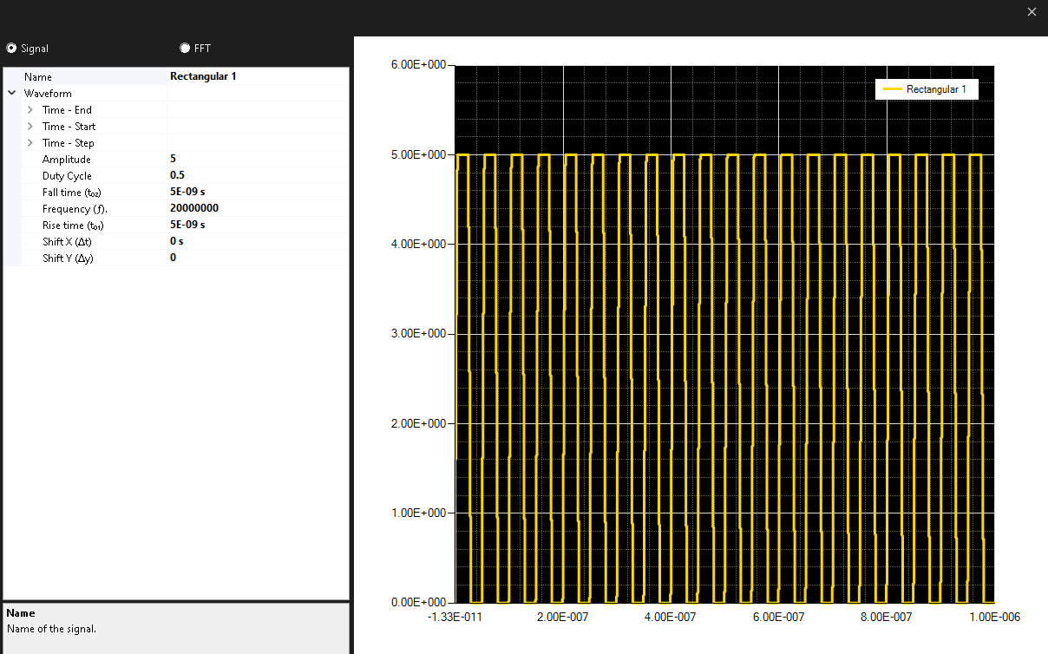The width and height of the screenshot is (1048, 654).
Task: Expand the Time - Step property
Action: tap(31, 142)
